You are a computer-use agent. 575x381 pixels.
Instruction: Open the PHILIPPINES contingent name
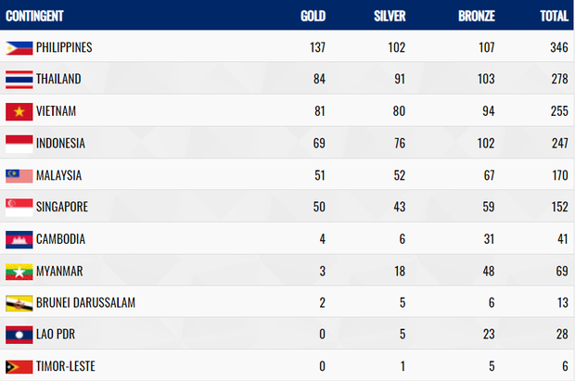64,47
